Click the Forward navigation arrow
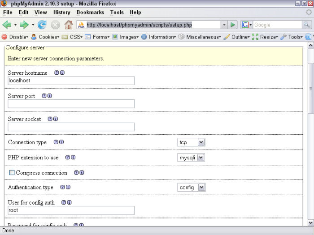 (24, 25)
